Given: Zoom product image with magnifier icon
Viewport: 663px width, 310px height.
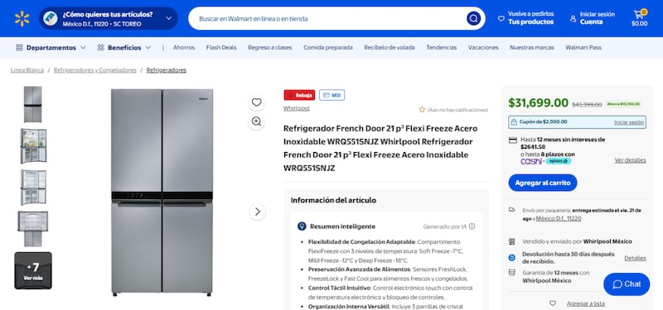Looking at the screenshot, I should pyautogui.click(x=256, y=122).
